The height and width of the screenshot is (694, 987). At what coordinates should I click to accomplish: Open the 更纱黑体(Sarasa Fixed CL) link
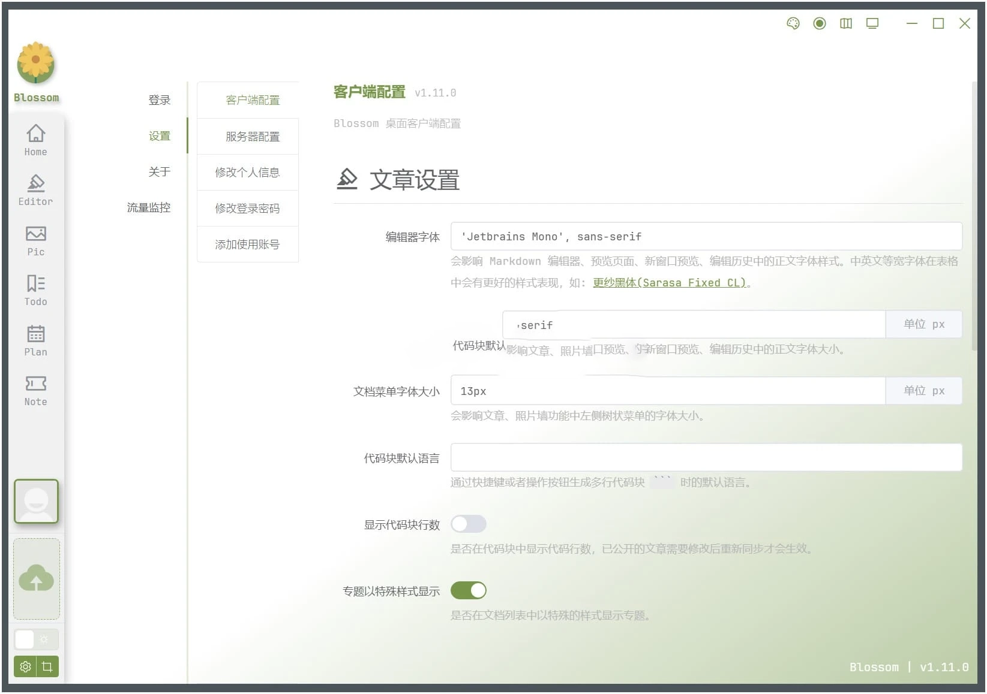click(669, 283)
